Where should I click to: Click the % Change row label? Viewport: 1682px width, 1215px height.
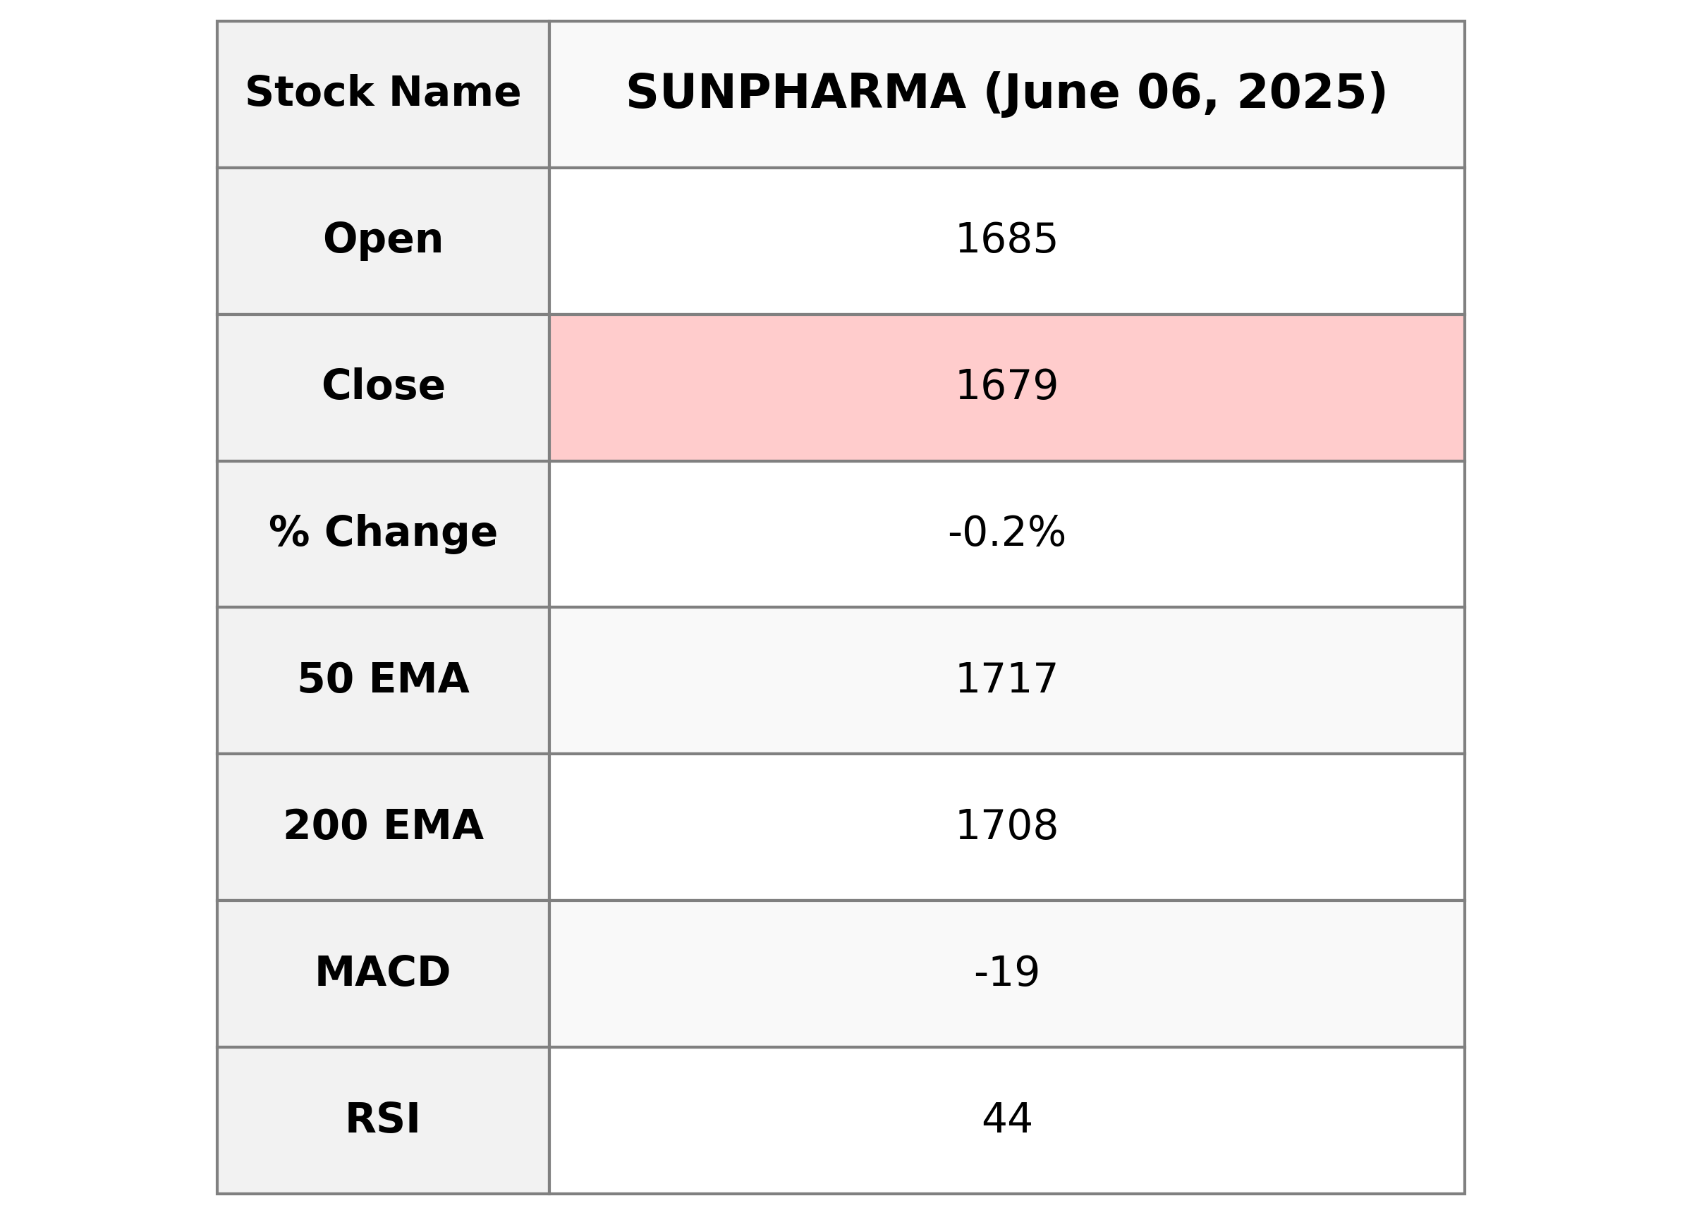383,533
